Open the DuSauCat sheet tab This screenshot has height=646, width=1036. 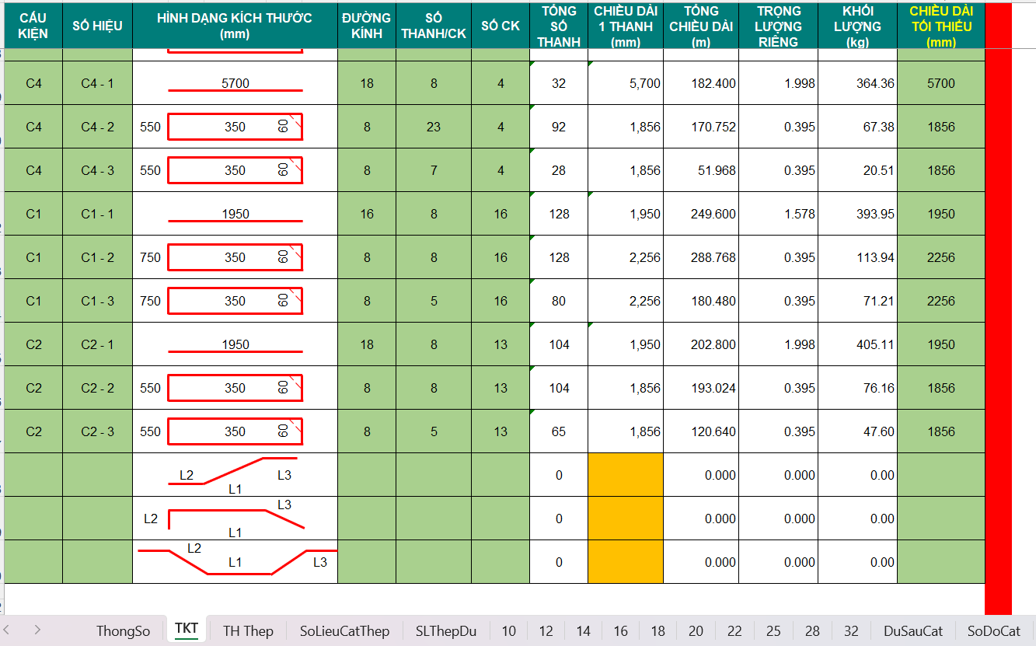(913, 630)
